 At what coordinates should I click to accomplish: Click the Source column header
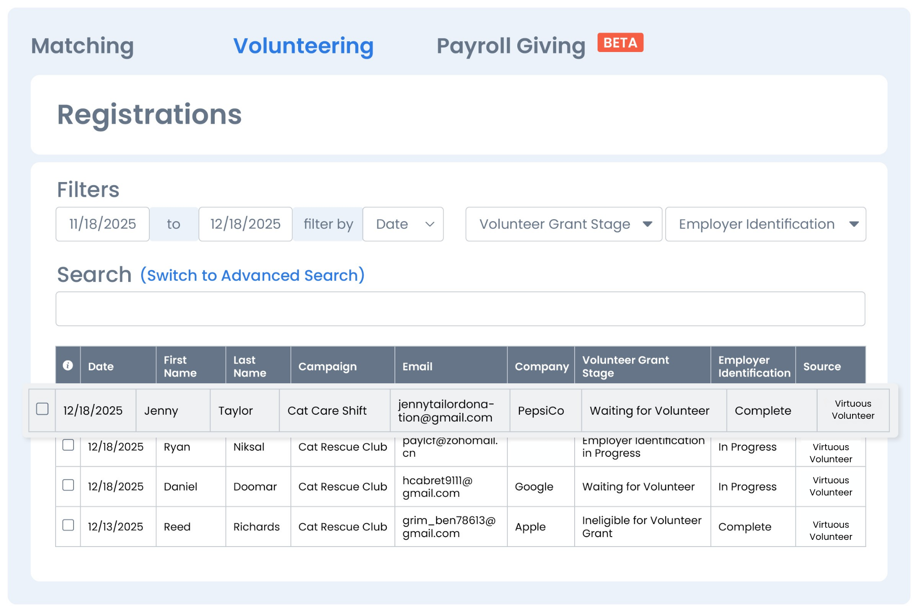coord(822,366)
